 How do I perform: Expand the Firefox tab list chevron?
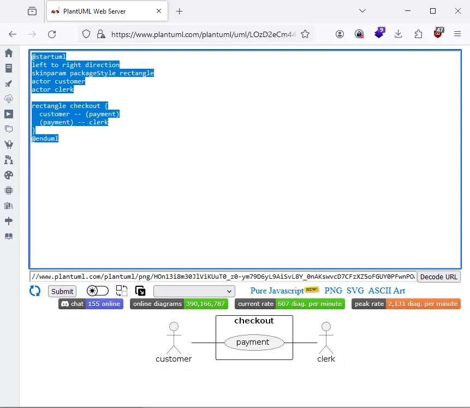362,11
